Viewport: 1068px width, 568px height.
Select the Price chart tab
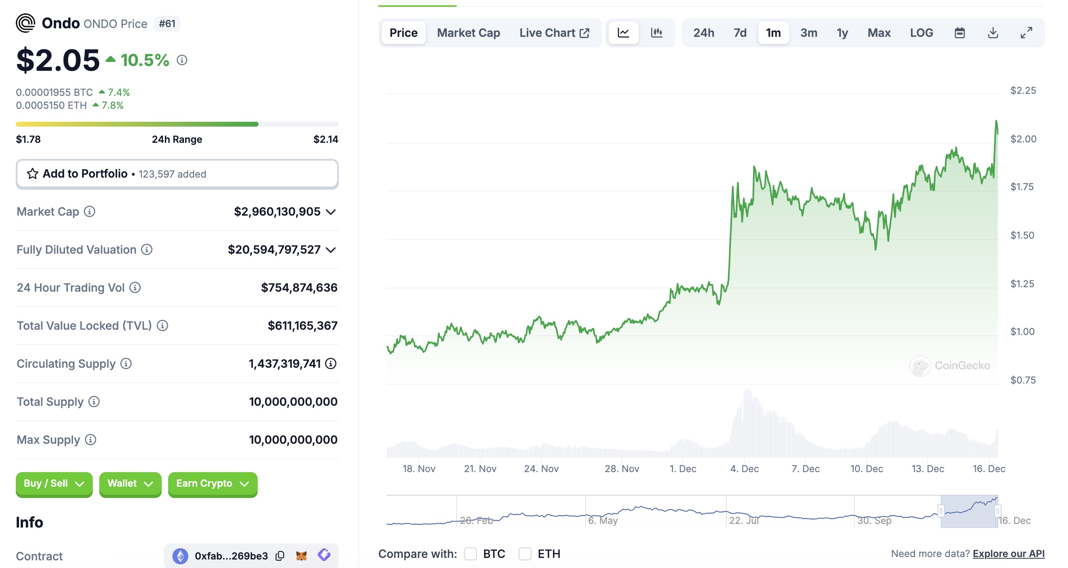tap(404, 33)
